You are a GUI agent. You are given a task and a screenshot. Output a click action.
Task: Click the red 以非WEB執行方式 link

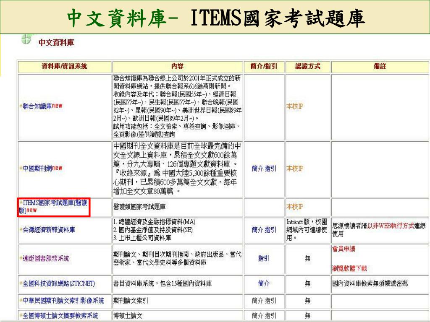point(391,226)
